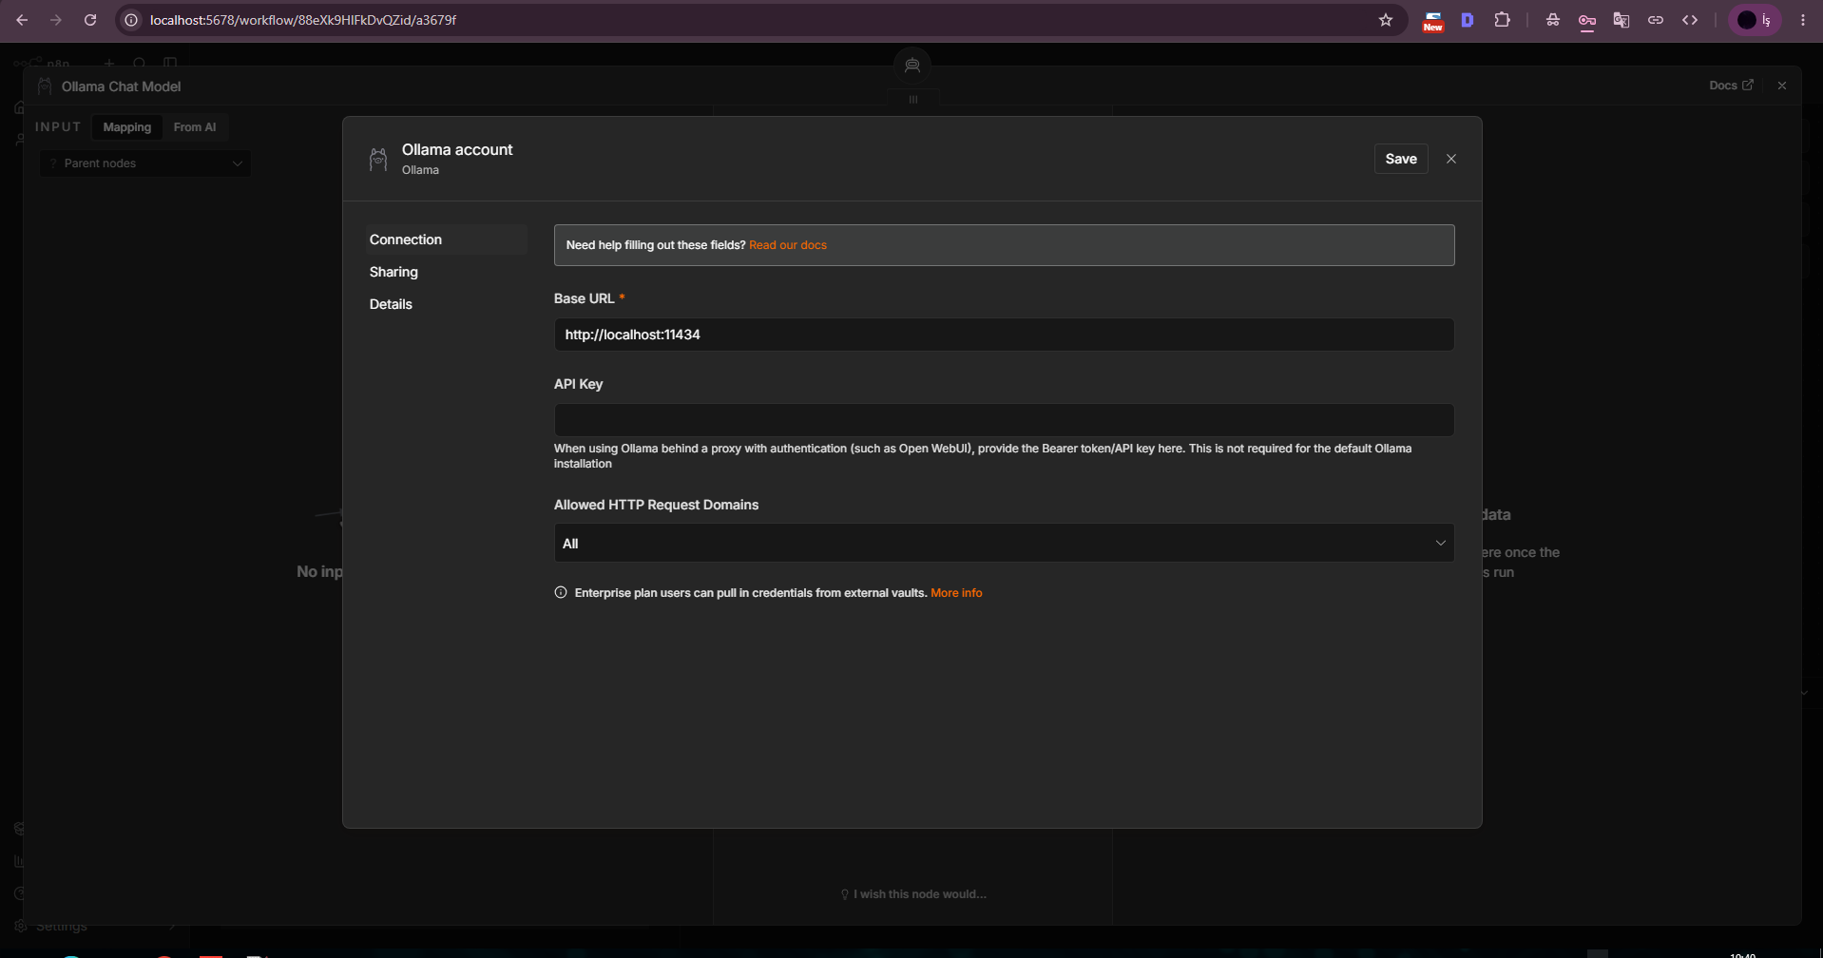The width and height of the screenshot is (1823, 958).
Task: Click the info icon beside the Enterprise plan note
Action: coord(561,593)
